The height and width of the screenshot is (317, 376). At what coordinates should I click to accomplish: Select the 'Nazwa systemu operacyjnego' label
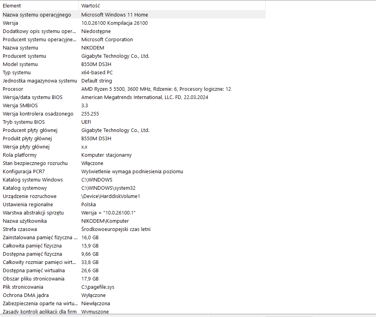(x=37, y=15)
